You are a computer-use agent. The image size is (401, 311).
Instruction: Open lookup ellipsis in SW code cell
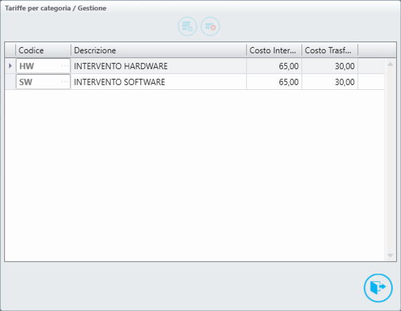pos(65,82)
